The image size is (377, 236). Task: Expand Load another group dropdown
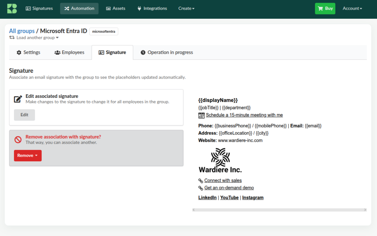point(38,38)
